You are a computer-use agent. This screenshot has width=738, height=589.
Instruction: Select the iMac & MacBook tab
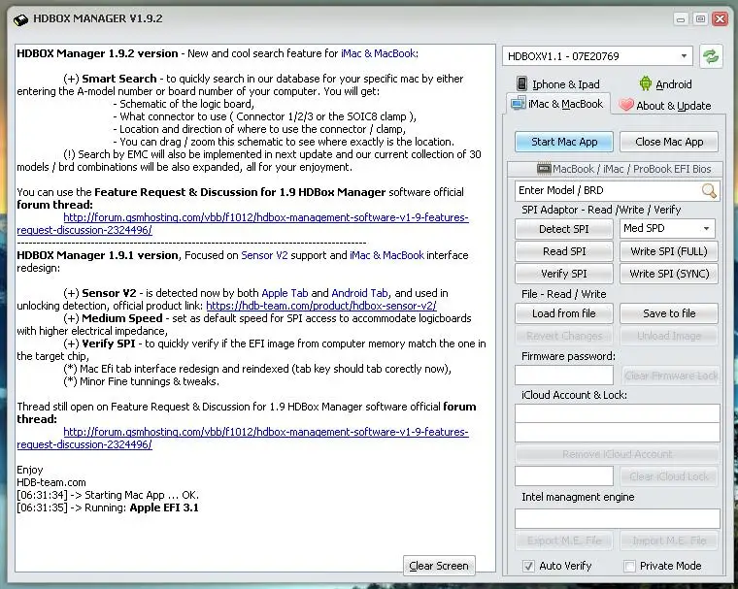[x=558, y=104]
